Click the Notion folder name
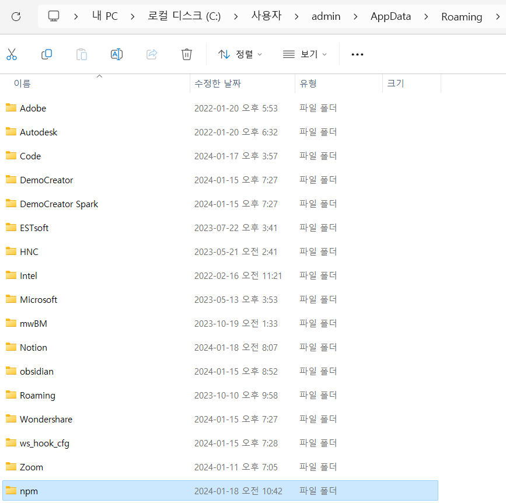The image size is (506, 503). pos(34,347)
